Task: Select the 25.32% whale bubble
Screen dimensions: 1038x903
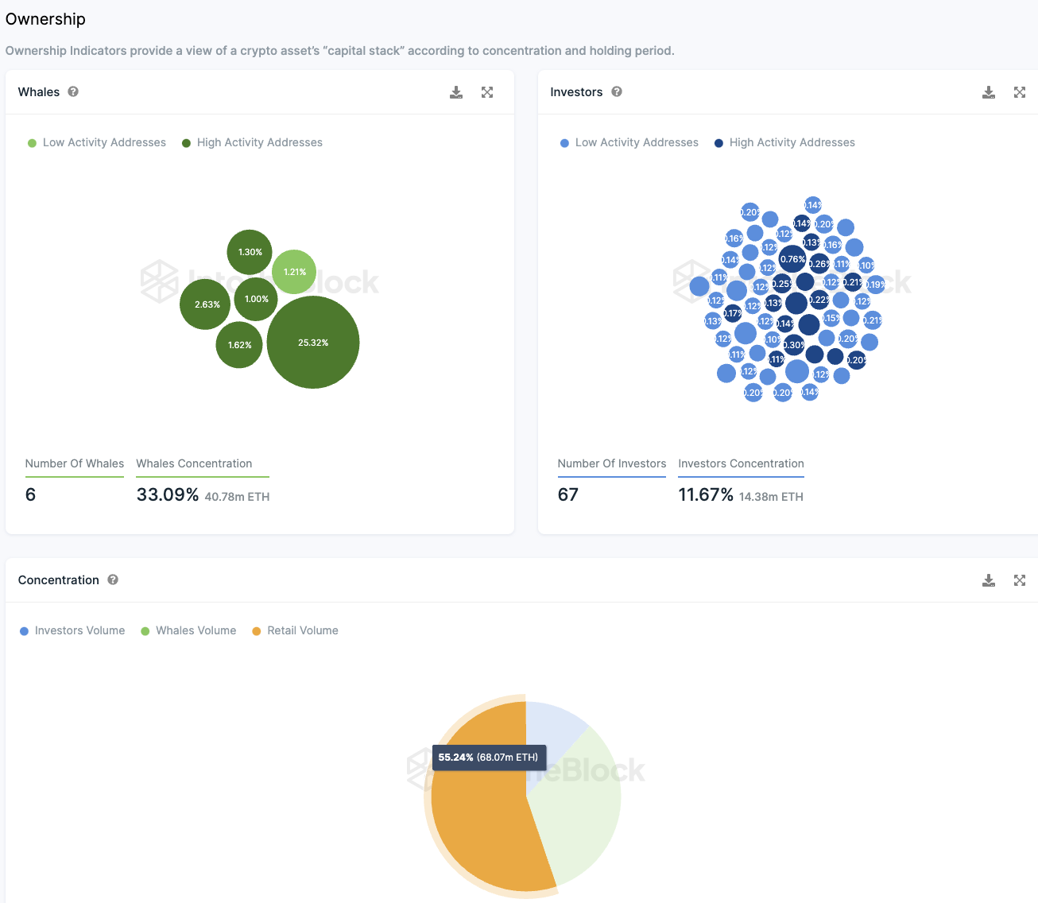Action: point(313,343)
